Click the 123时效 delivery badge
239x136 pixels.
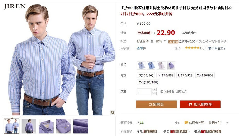tap(173, 42)
